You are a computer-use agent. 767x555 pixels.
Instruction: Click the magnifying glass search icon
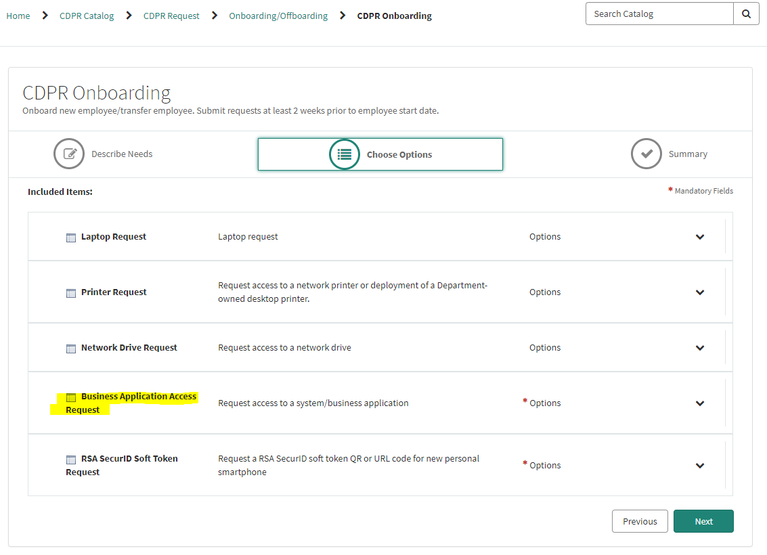[746, 14]
